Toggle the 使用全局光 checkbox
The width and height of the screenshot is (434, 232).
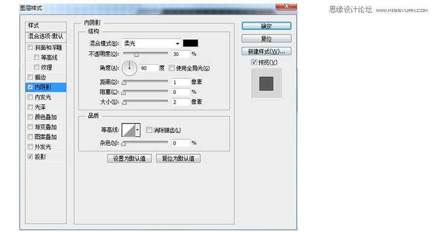click(x=172, y=68)
